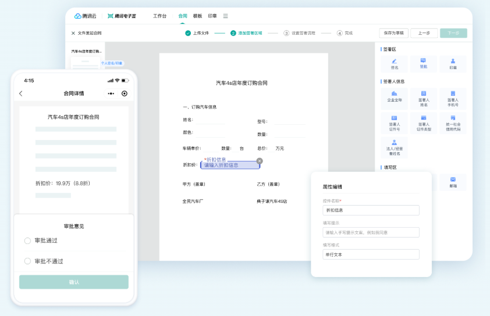Switch to the 合同 menu
The width and height of the screenshot is (490, 316).
point(183,16)
